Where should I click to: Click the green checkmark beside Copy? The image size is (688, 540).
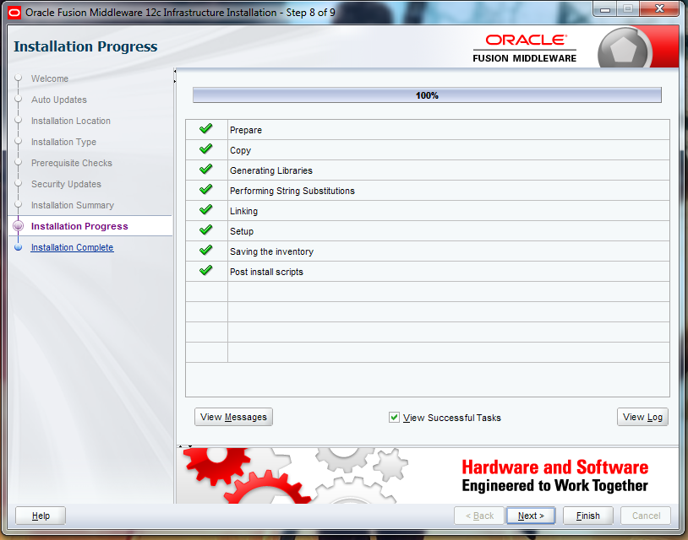[205, 148]
